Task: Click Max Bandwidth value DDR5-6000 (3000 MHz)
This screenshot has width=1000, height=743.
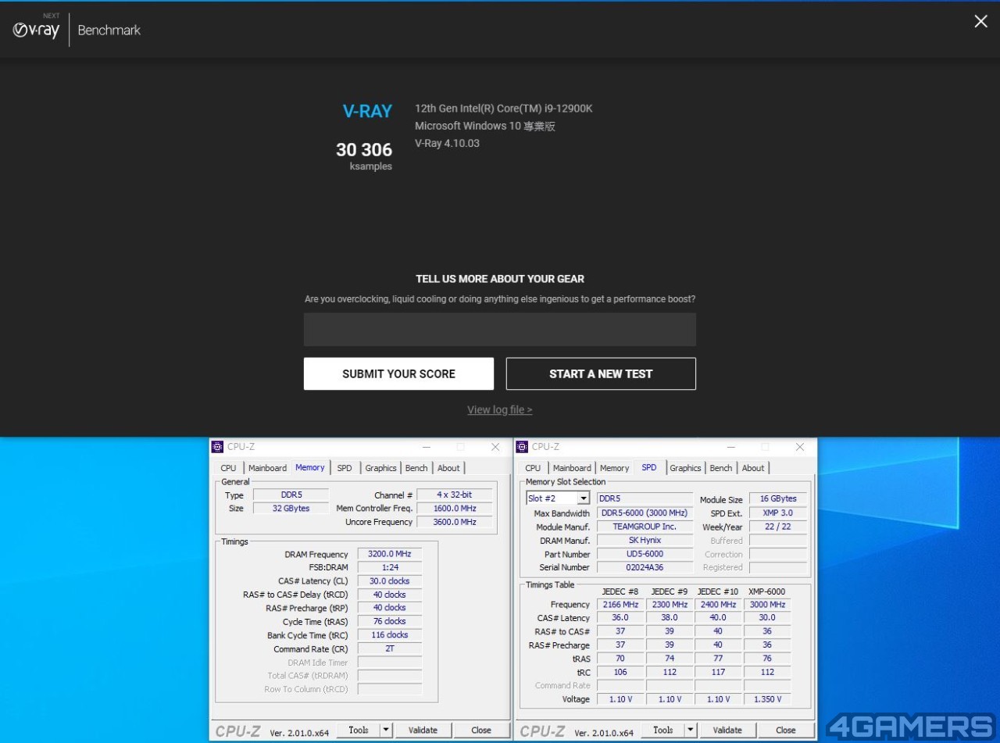Action: tap(645, 513)
